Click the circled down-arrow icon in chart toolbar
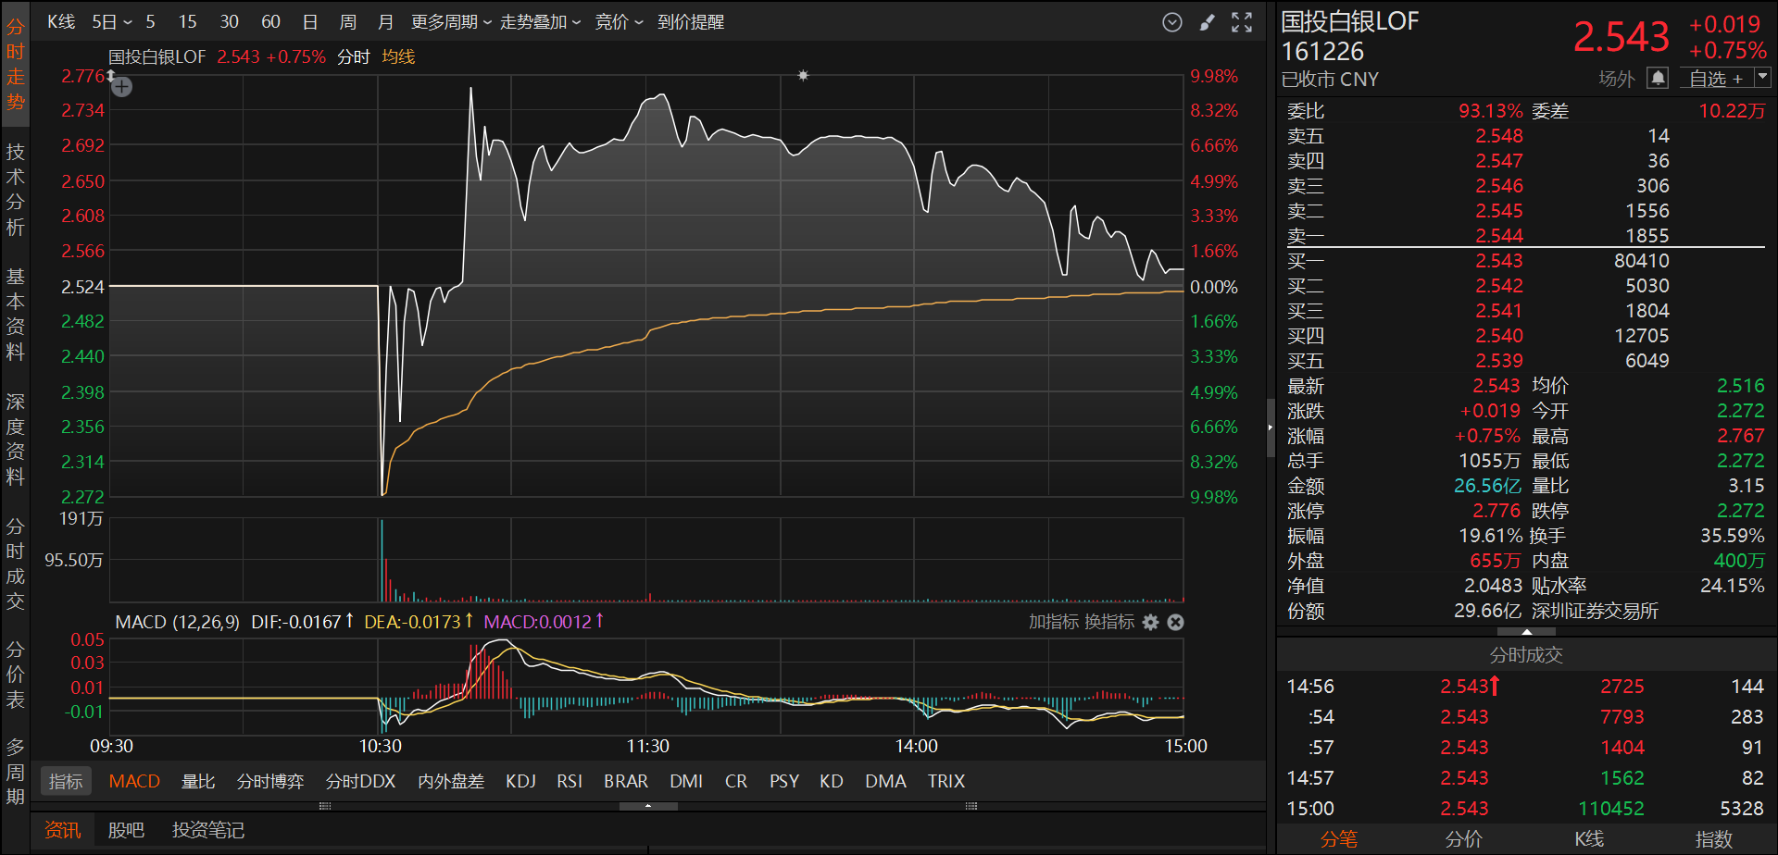The height and width of the screenshot is (855, 1778). click(x=1171, y=22)
